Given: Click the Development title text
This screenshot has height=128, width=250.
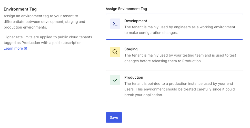Looking at the screenshot, I should (x=136, y=21).
